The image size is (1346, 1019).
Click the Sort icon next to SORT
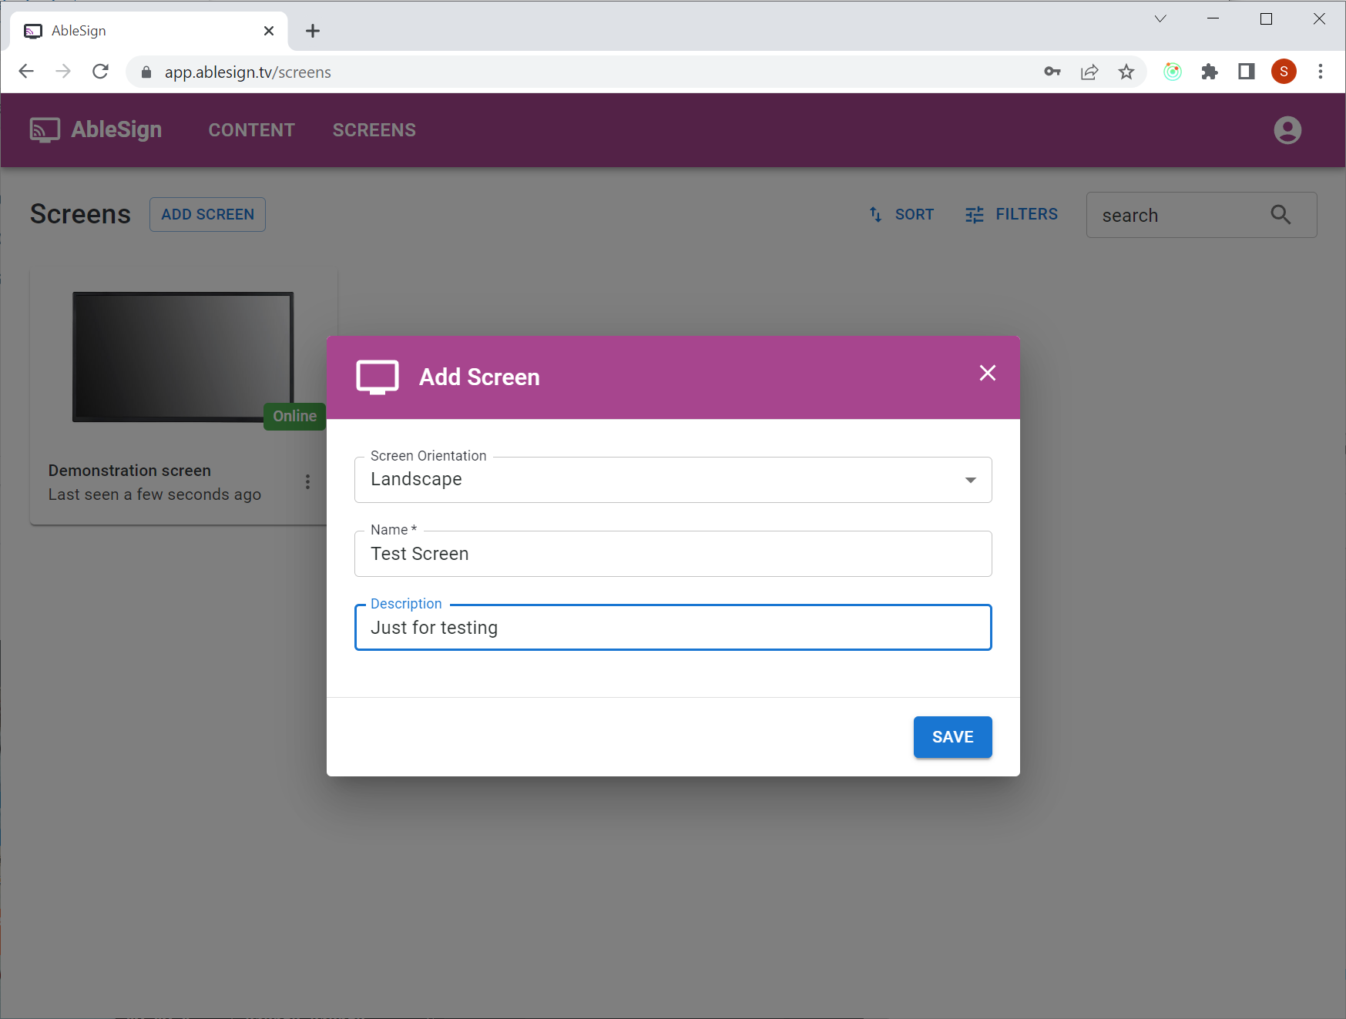(x=874, y=214)
